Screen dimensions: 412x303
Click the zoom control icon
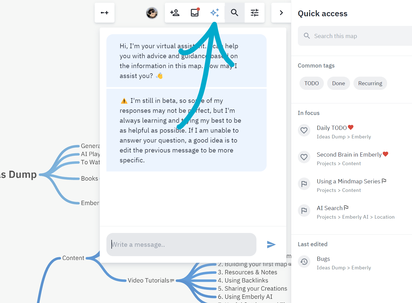tap(104, 13)
